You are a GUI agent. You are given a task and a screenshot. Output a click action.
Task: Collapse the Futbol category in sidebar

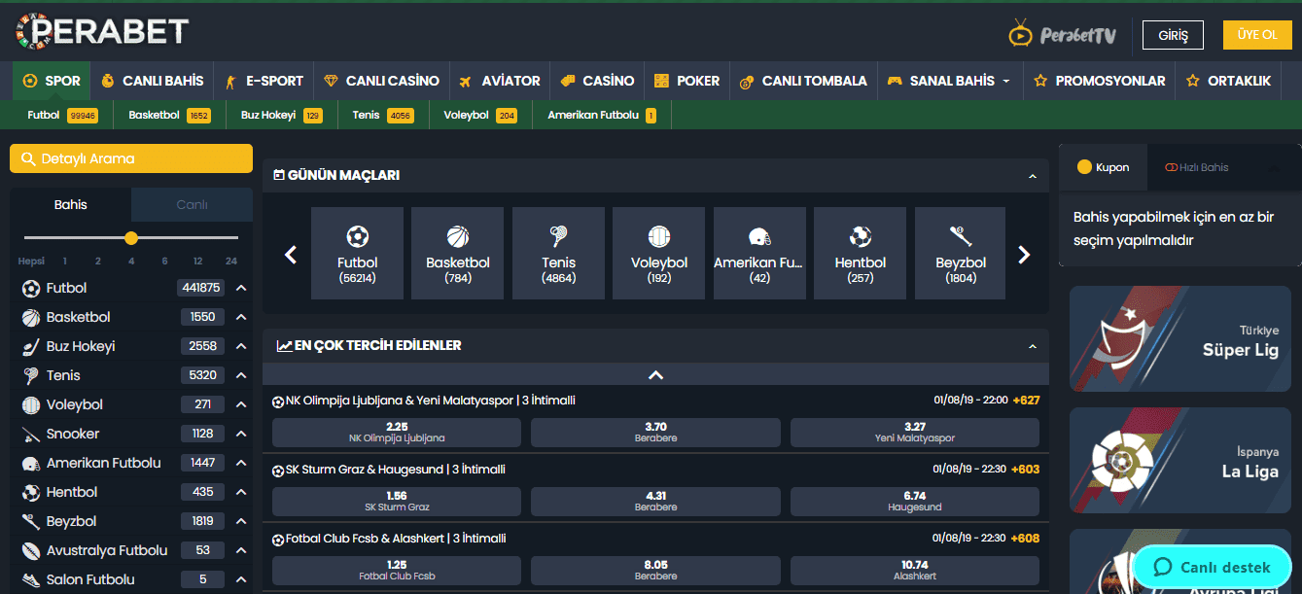point(241,289)
